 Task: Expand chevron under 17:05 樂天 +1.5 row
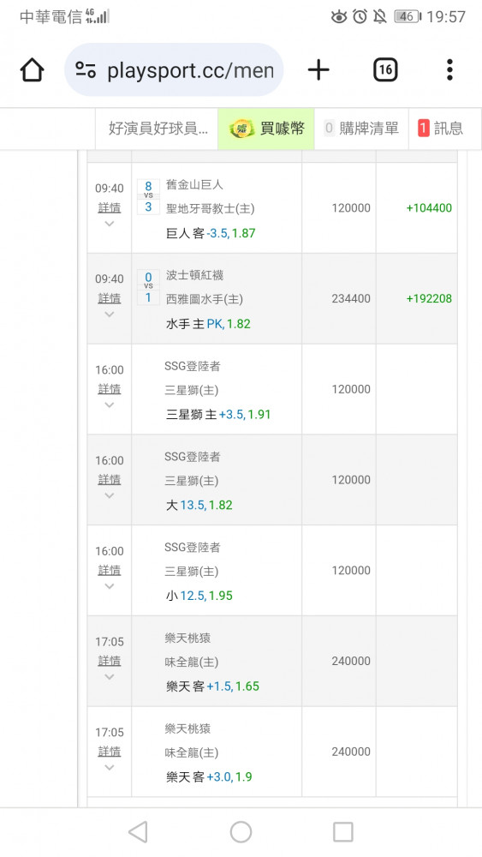[x=110, y=677]
